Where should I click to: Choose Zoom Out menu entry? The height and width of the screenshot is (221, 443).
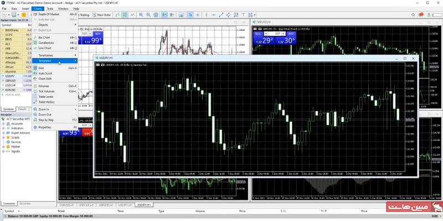coord(55,115)
